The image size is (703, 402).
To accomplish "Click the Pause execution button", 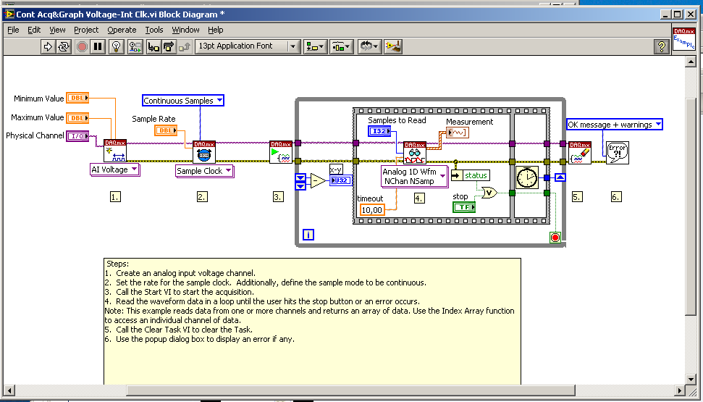I will point(98,46).
